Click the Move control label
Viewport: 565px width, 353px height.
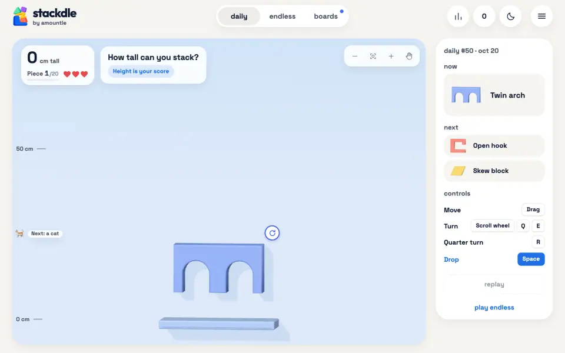(452, 210)
